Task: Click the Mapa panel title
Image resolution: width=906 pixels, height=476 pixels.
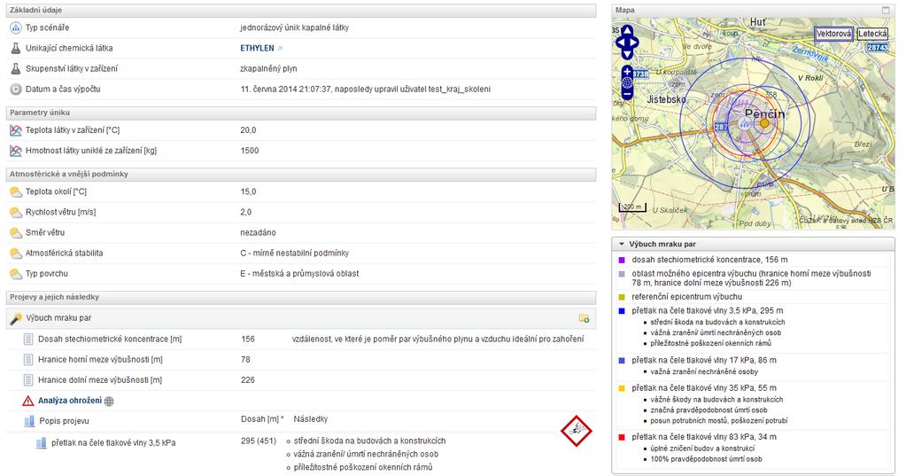Action: point(624,10)
